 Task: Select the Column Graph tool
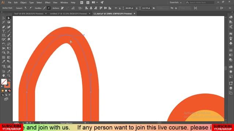point(9,66)
